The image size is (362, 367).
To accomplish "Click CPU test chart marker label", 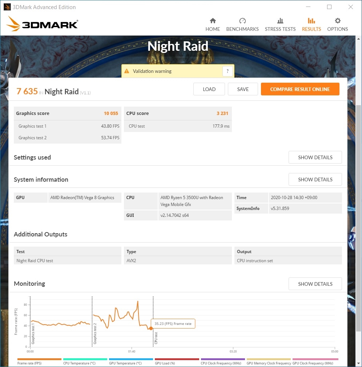I will coord(156,338).
